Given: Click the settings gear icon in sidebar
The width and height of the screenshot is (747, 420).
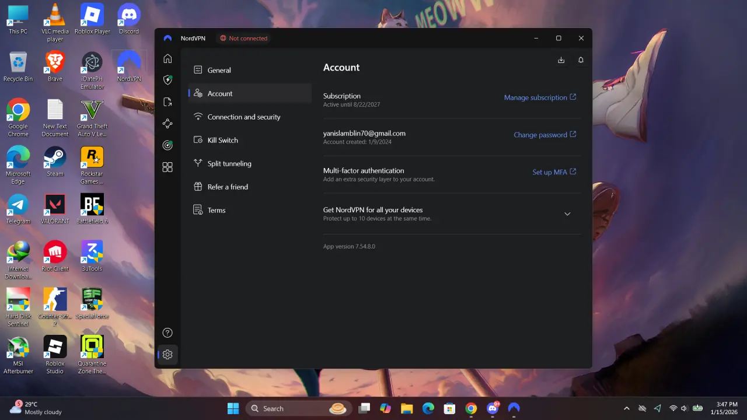Looking at the screenshot, I should pos(167,354).
